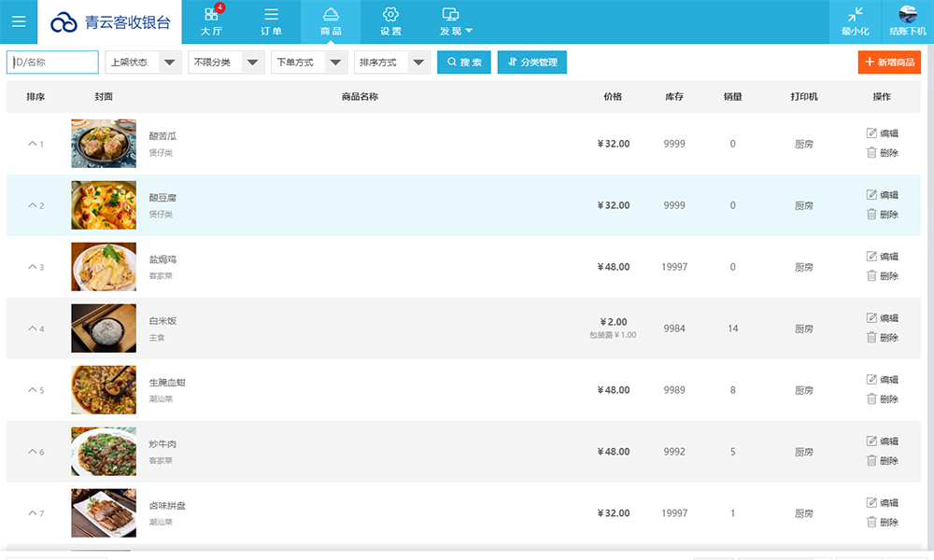934x560 pixels.
Task: Click the 搜索 search button
Action: 464,62
